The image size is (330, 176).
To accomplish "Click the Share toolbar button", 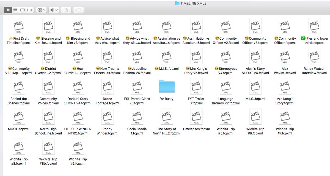I will [x=66, y=10].
